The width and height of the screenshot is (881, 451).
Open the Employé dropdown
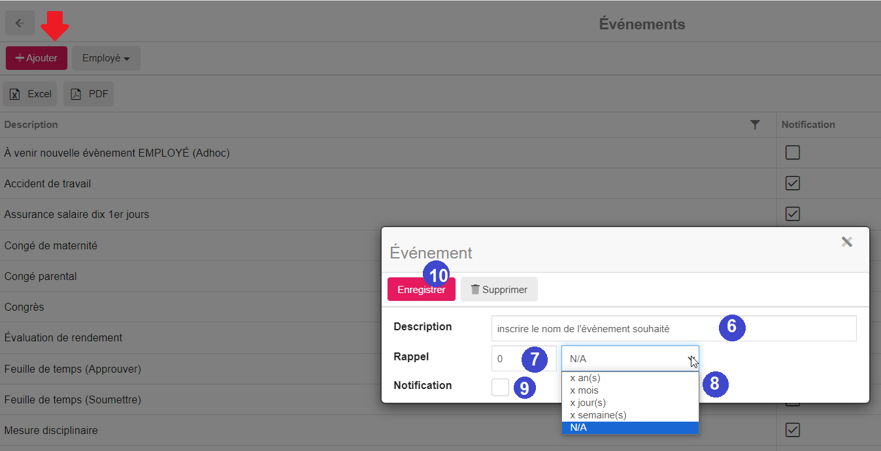(x=106, y=58)
